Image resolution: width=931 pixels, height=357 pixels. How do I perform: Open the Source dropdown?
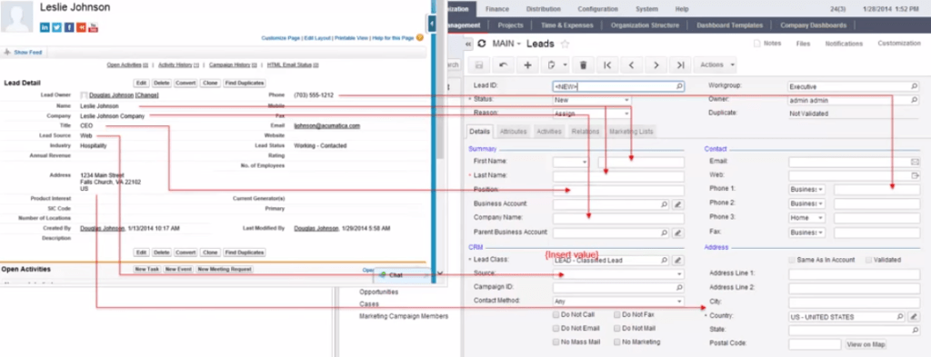point(618,274)
